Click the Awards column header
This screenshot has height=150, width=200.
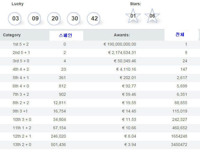tap(122, 35)
